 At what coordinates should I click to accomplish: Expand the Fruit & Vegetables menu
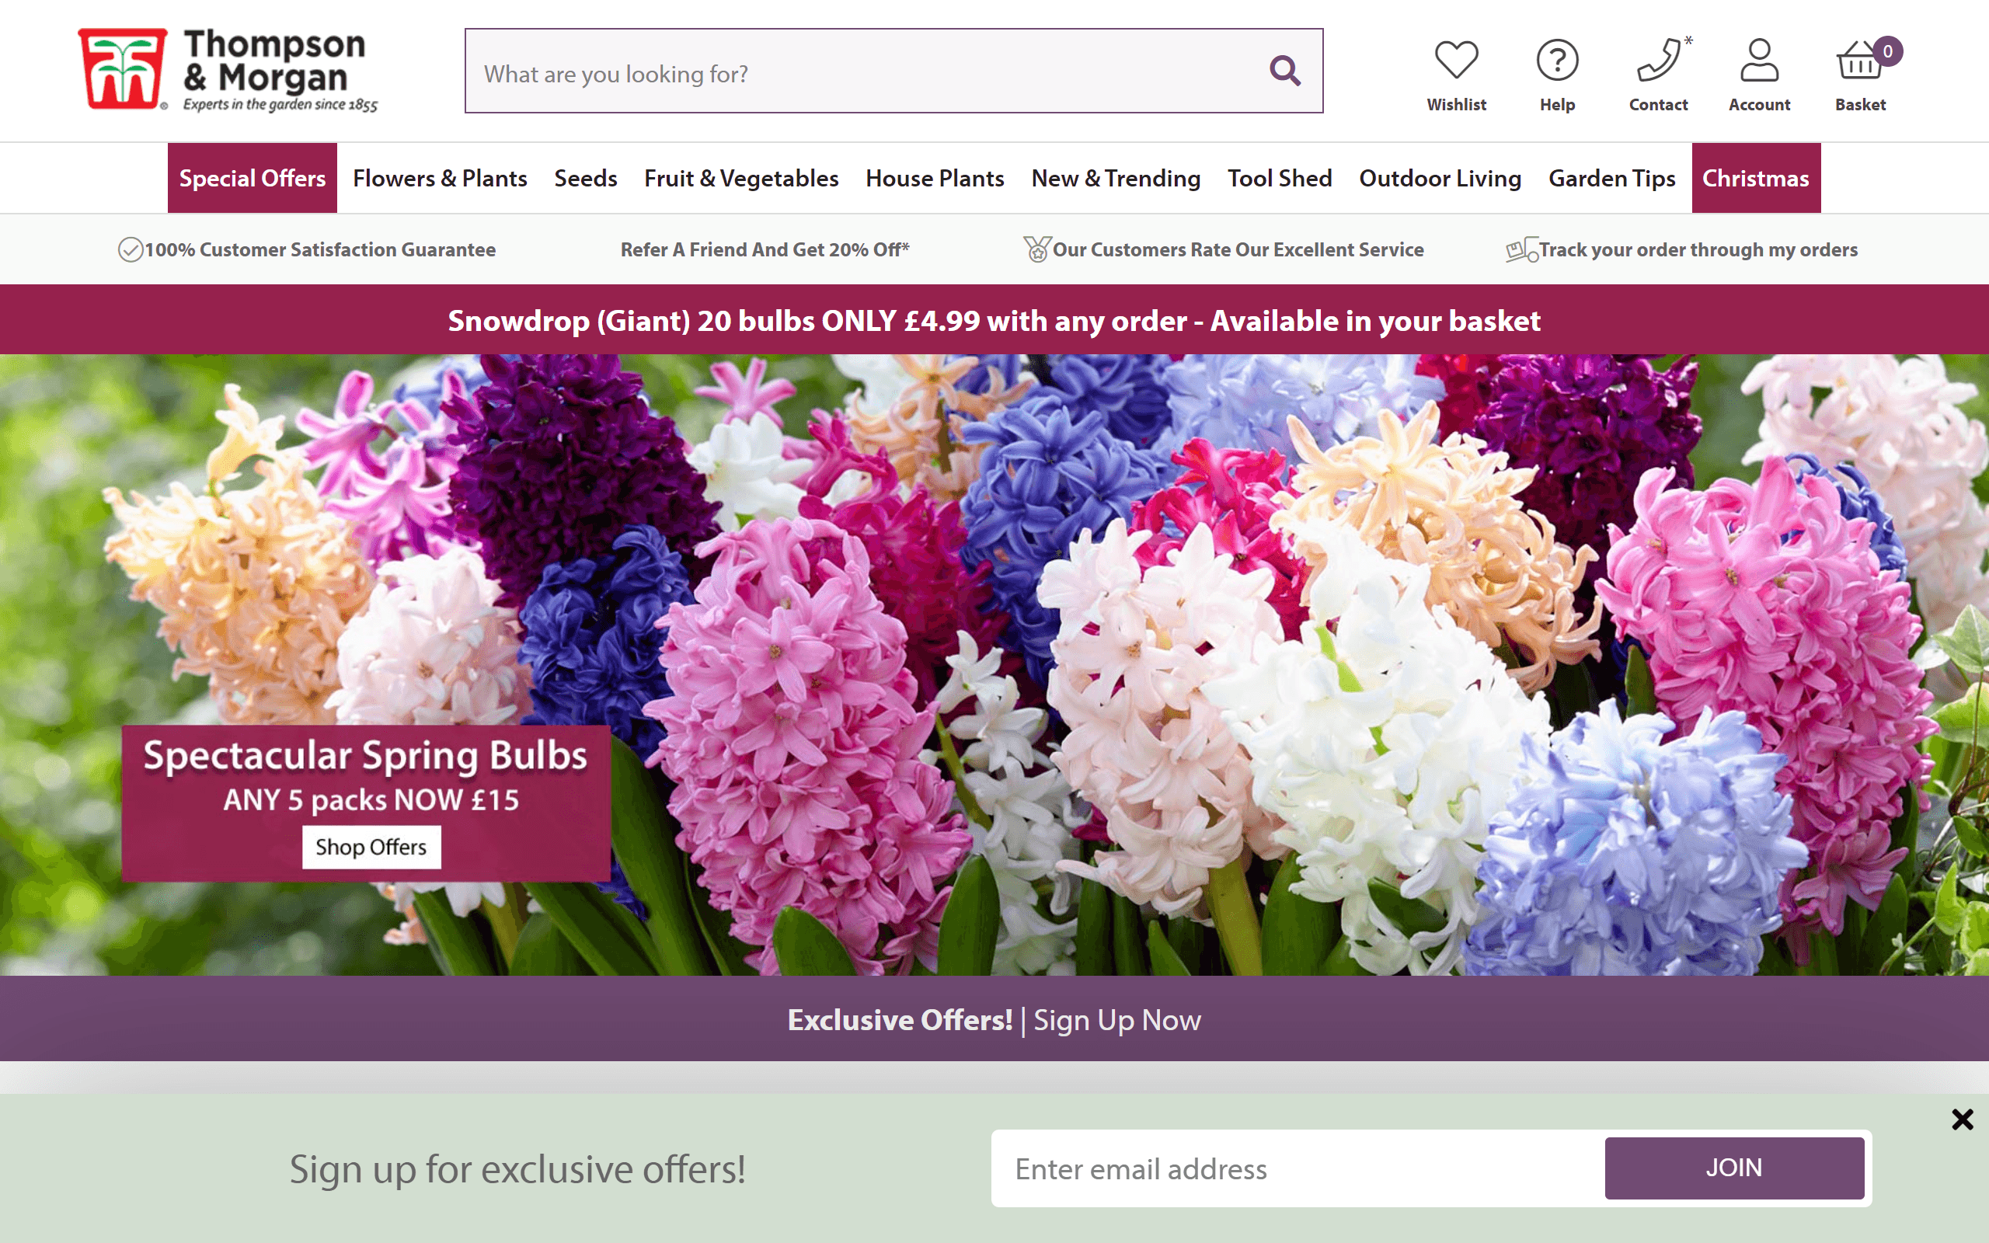[x=740, y=178]
